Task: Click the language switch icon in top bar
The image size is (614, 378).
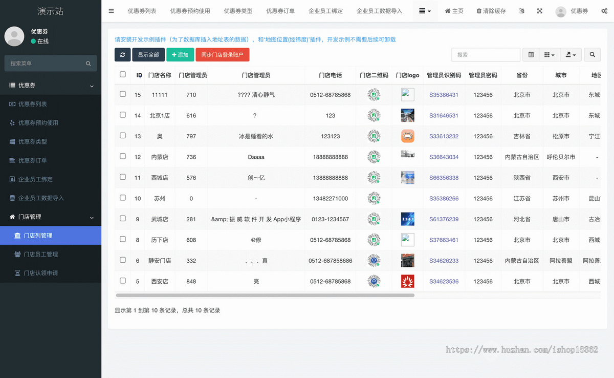Action: click(x=521, y=10)
